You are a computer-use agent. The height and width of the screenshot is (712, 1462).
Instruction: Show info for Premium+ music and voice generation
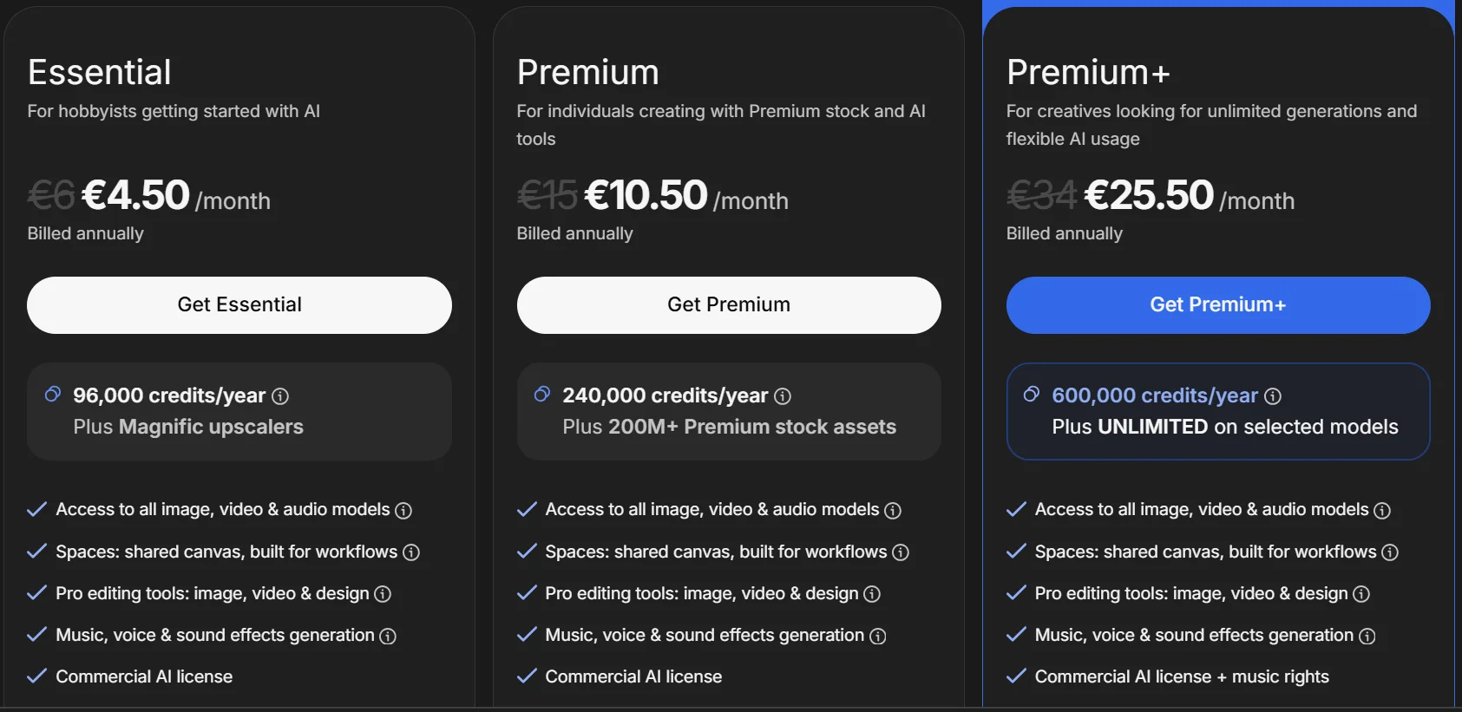pos(1367,637)
